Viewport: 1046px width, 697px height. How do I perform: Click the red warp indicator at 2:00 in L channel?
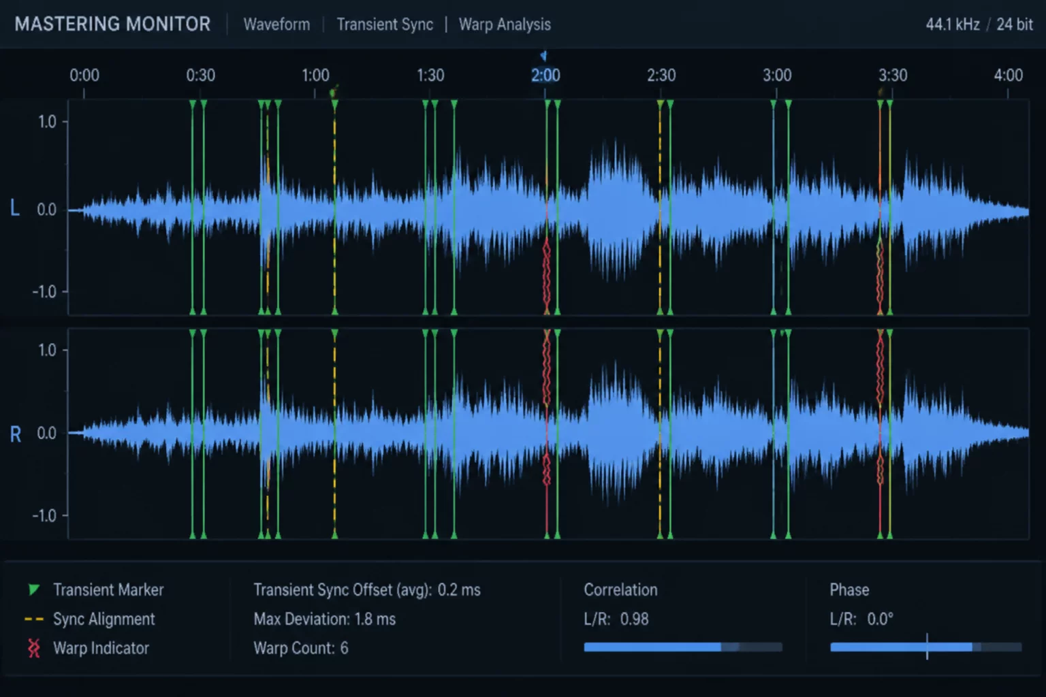(x=546, y=272)
